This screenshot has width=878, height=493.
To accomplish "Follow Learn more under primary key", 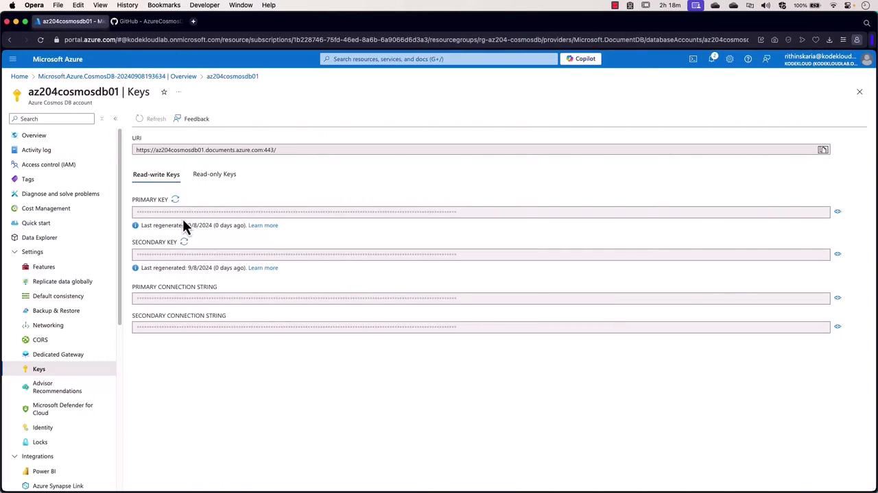I will [x=263, y=225].
